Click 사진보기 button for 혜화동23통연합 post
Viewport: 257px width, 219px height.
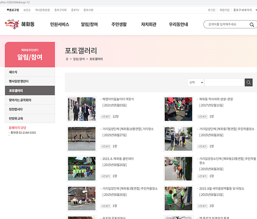coord(202,176)
